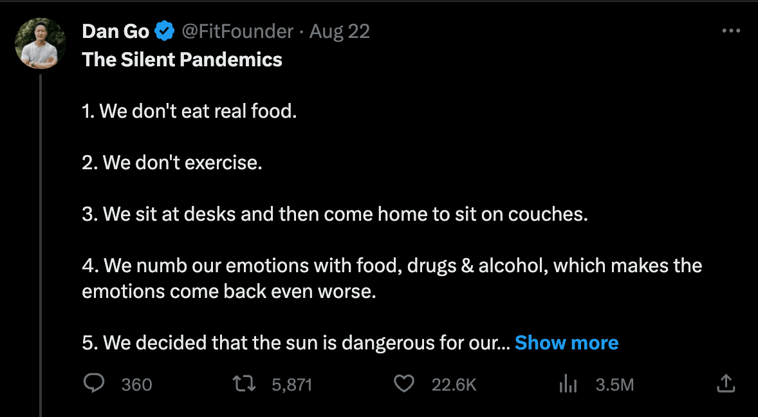Expand the tweet with Show more
The width and height of the screenshot is (758, 417).
click(x=566, y=343)
